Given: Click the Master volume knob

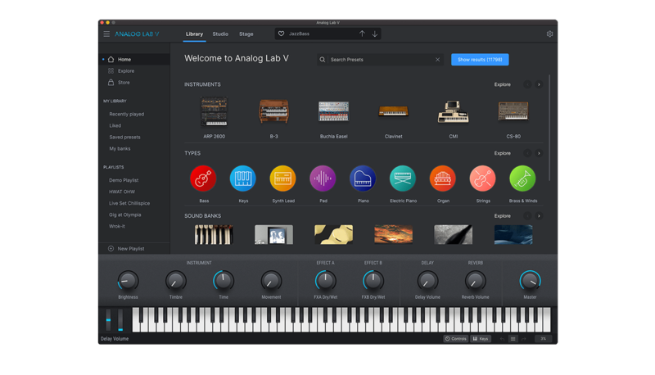Looking at the screenshot, I should (530, 281).
